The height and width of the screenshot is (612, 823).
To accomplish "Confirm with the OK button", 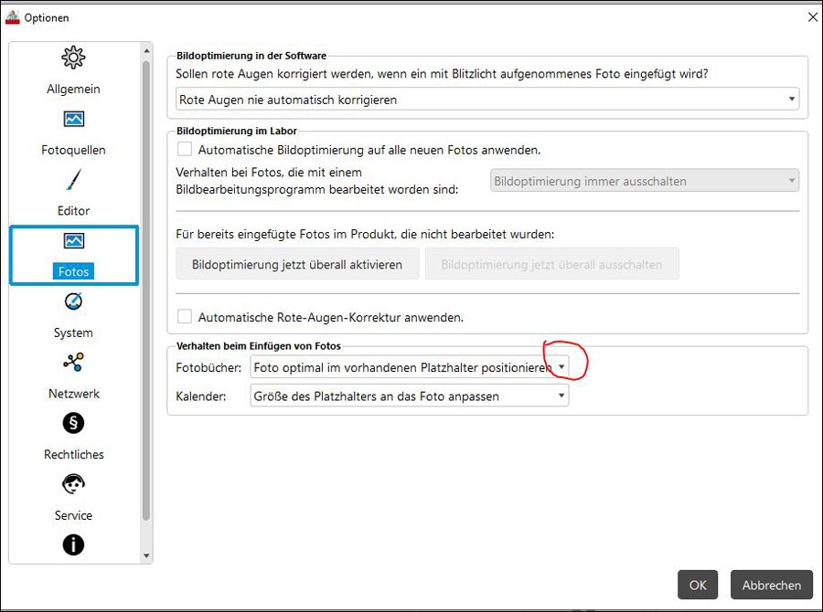I will (698, 585).
